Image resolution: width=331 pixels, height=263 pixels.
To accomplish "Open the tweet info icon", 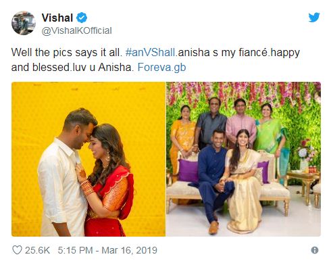I will click(x=315, y=250).
